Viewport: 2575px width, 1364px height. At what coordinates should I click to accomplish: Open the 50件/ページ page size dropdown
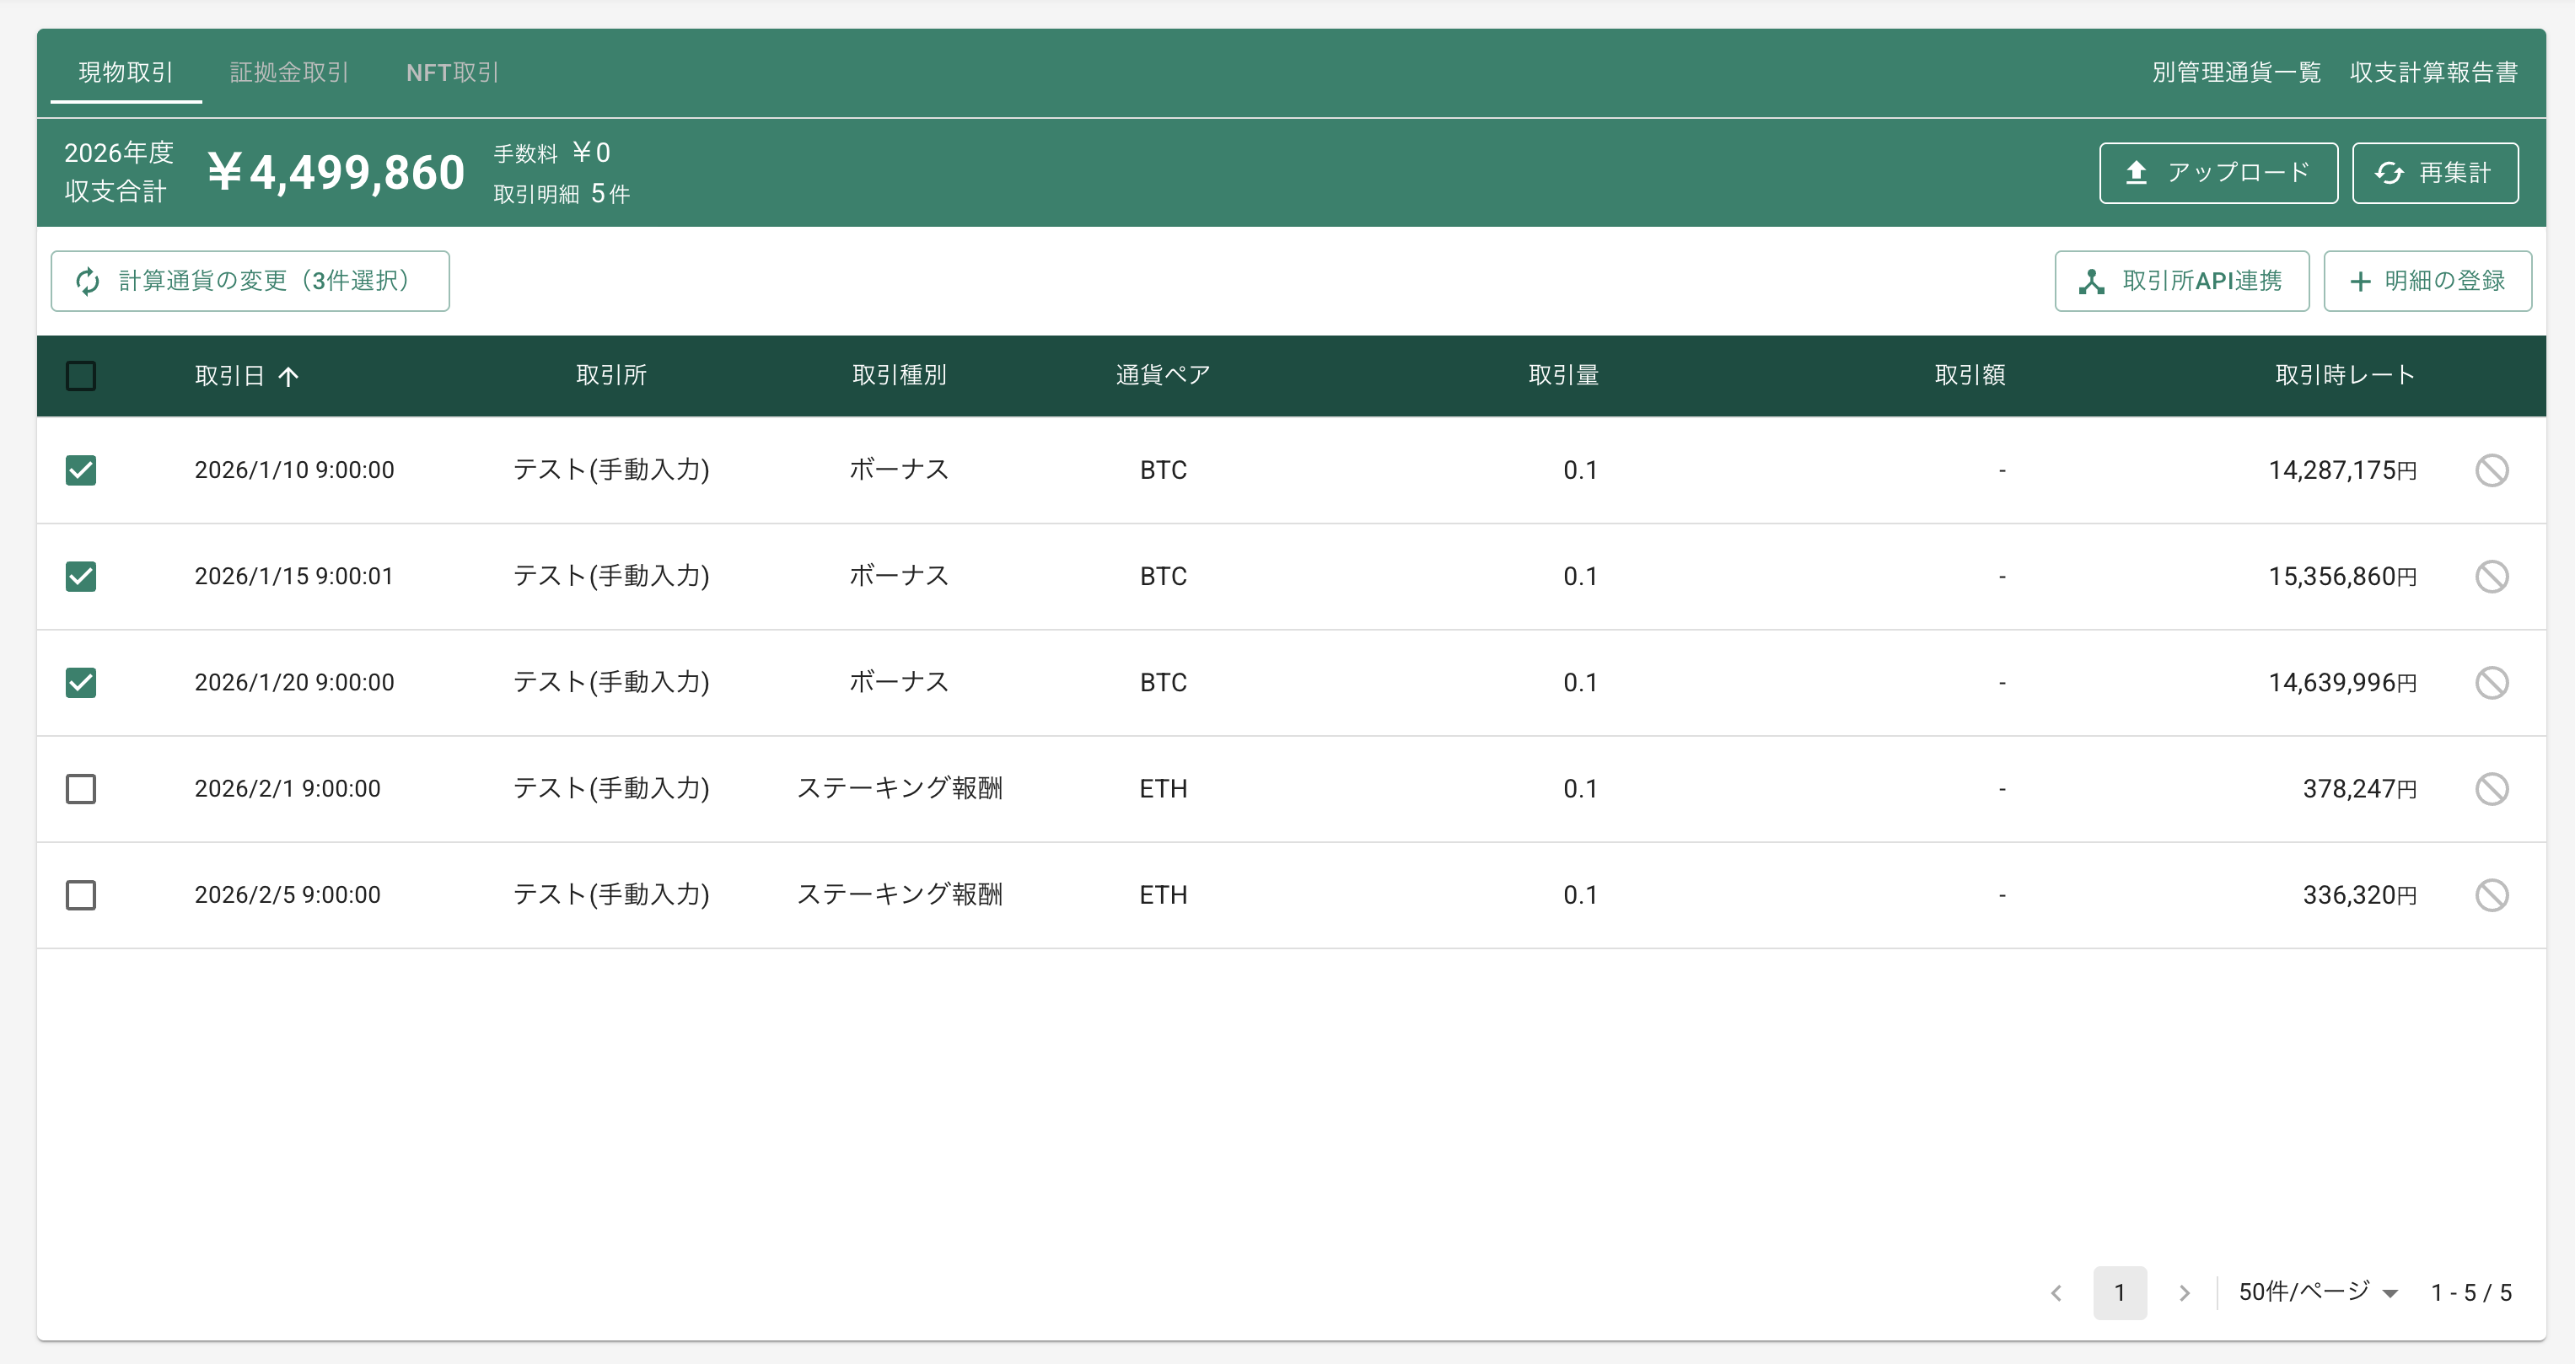pos(2317,1292)
